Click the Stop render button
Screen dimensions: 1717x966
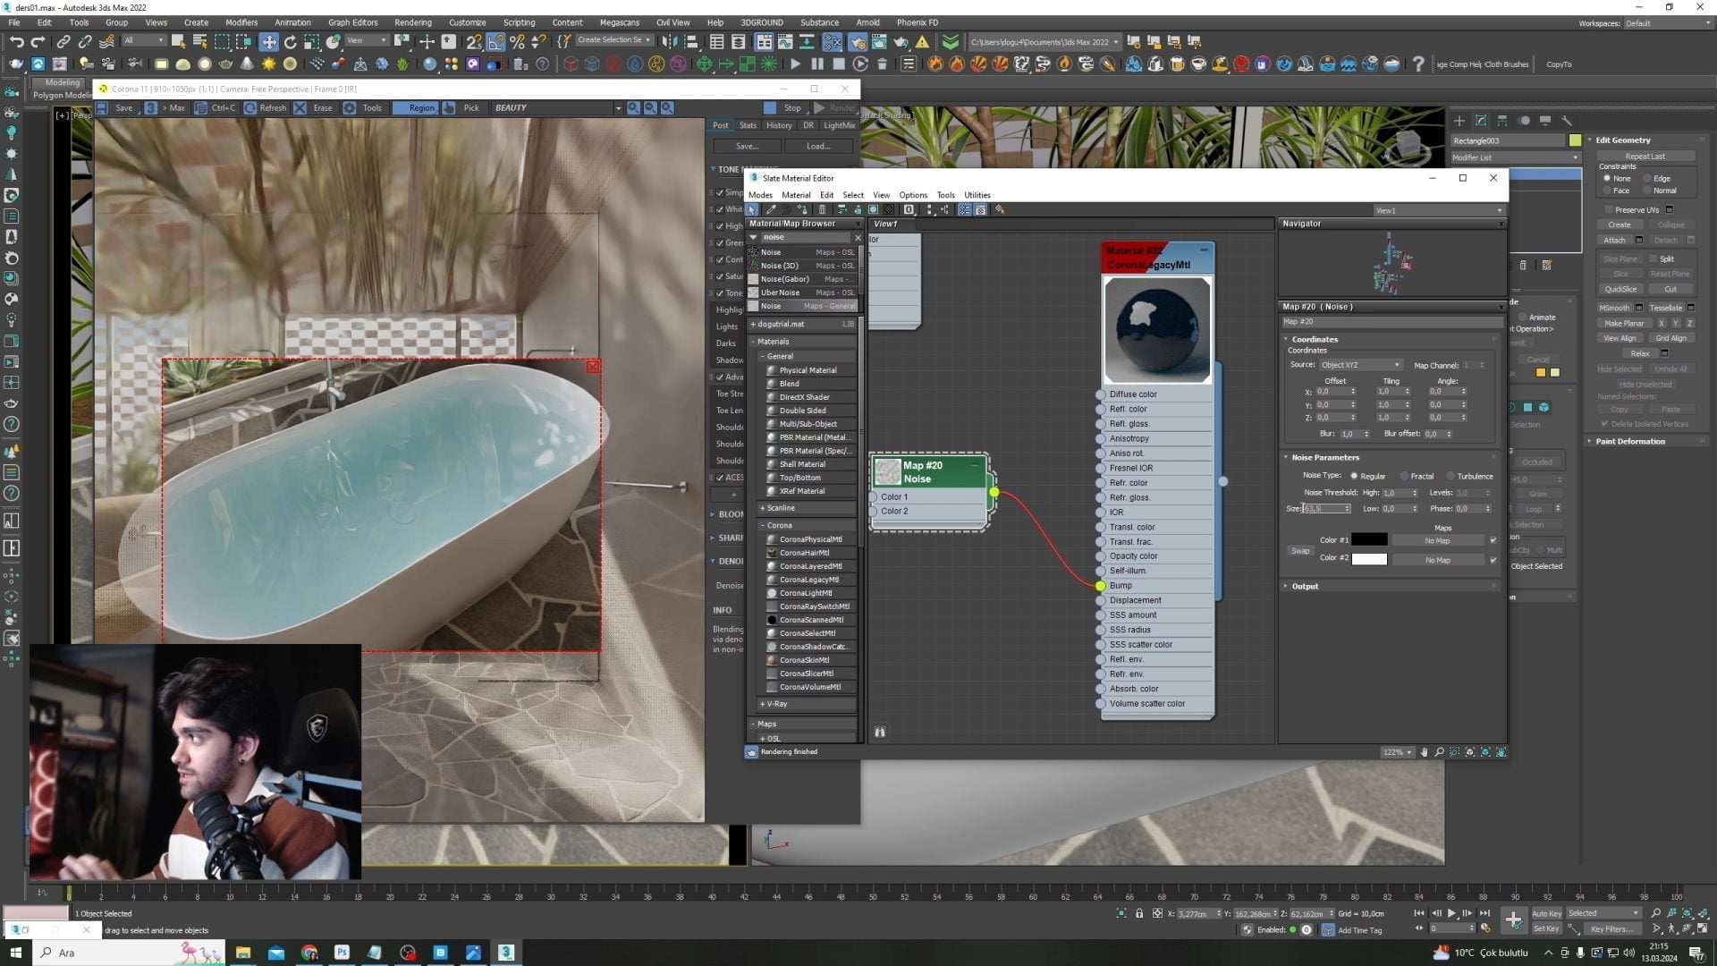(x=783, y=107)
